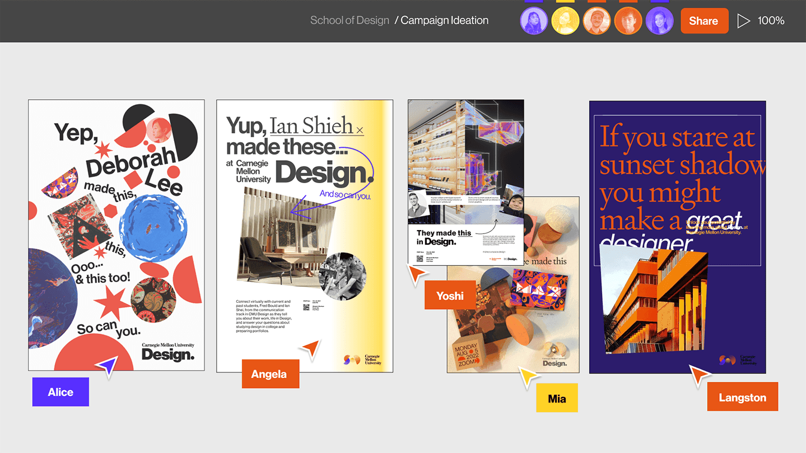
Task: Click the yellow collaborator avatar
Action: (565, 21)
